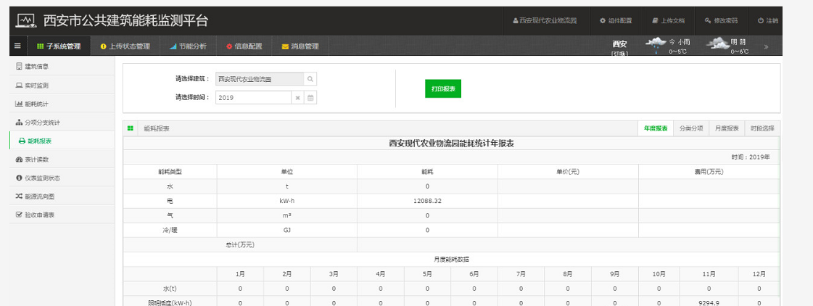Click the electricity value 12088.32
813x306 pixels.
tap(427, 201)
